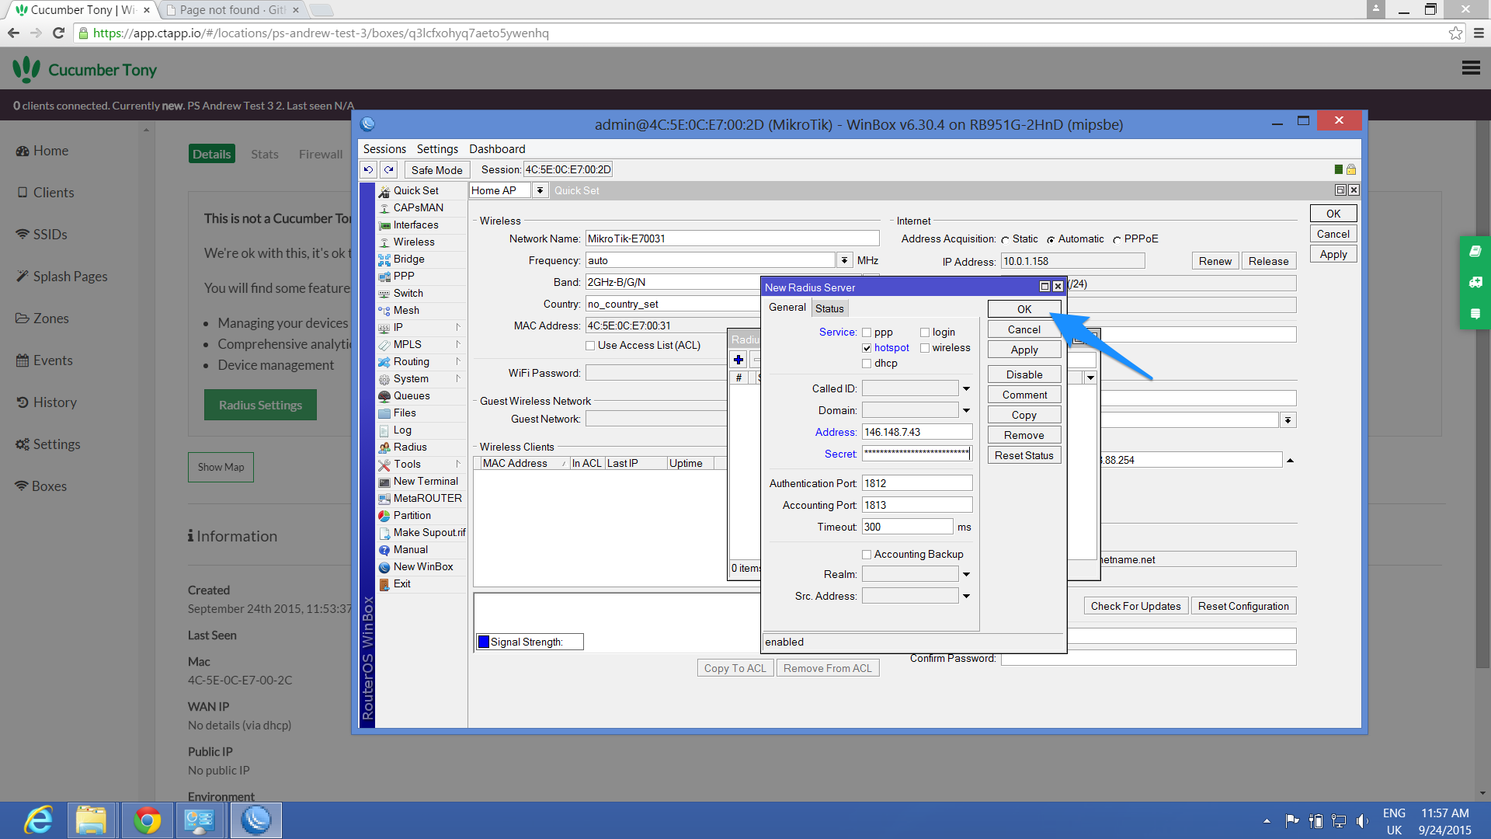The height and width of the screenshot is (839, 1491).
Task: Click Apply in New Radius Server
Action: pyautogui.click(x=1024, y=350)
